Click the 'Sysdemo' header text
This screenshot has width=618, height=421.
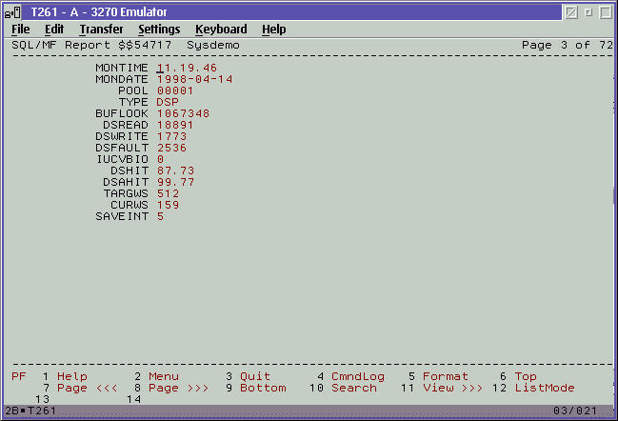pos(213,45)
